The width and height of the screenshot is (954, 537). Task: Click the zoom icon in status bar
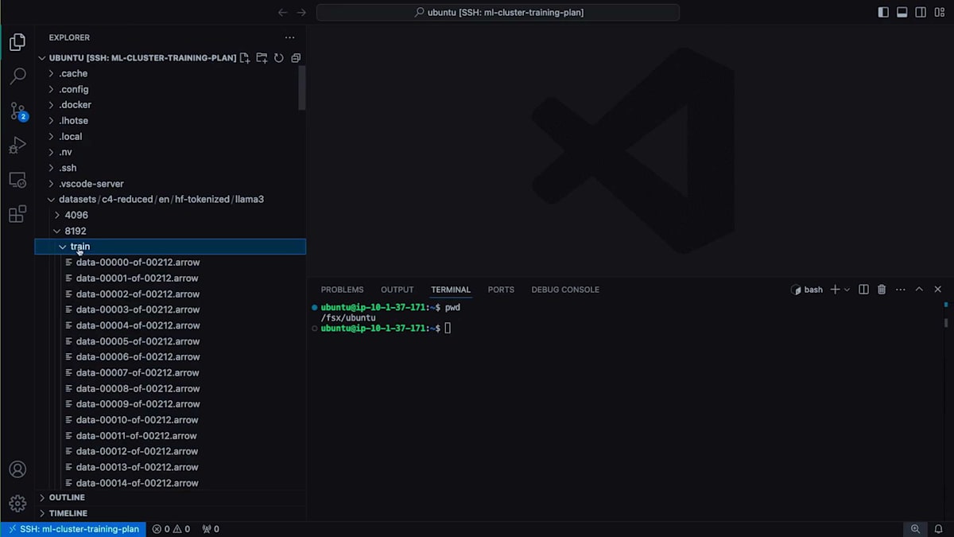pos(916,529)
